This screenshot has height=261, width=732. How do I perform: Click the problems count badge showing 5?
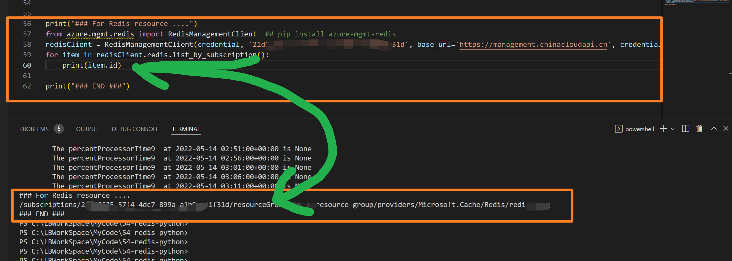tap(59, 129)
